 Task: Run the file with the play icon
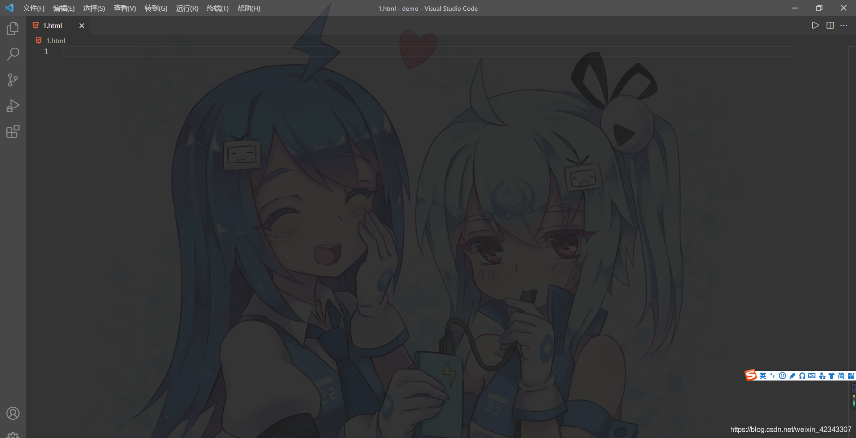coord(815,25)
